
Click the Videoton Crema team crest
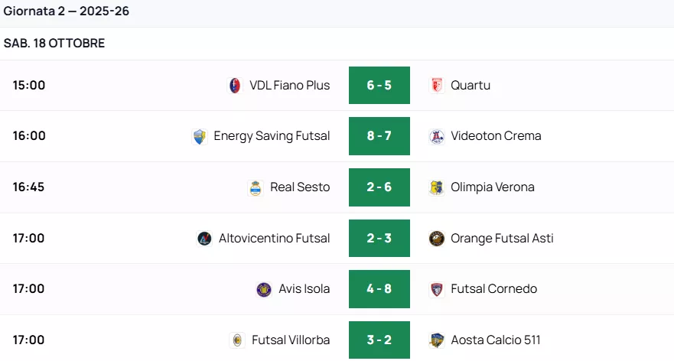[x=437, y=136]
